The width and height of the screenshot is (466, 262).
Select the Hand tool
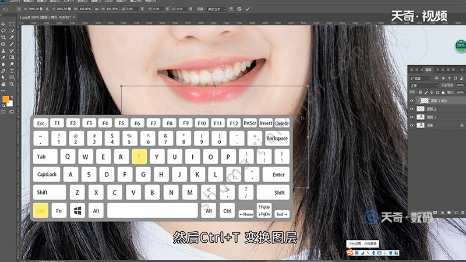pyautogui.click(x=3, y=84)
